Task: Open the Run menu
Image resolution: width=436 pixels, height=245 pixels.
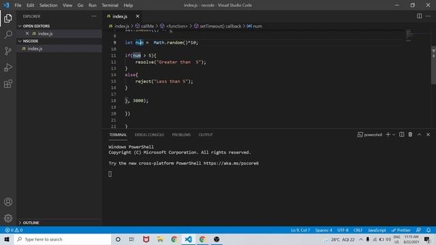Action: [x=93, y=5]
